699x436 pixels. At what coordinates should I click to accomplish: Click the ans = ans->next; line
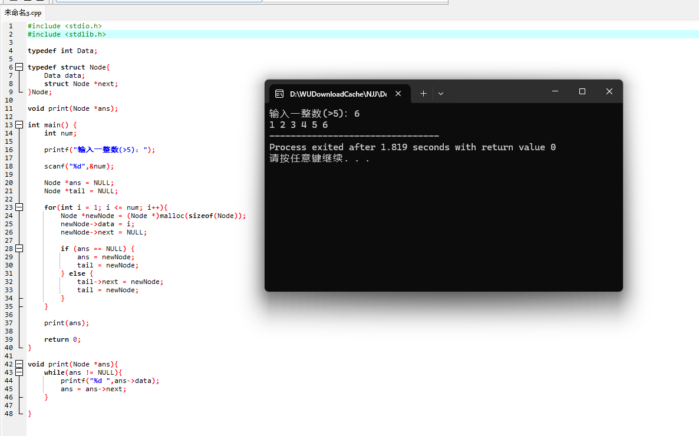pyautogui.click(x=94, y=389)
